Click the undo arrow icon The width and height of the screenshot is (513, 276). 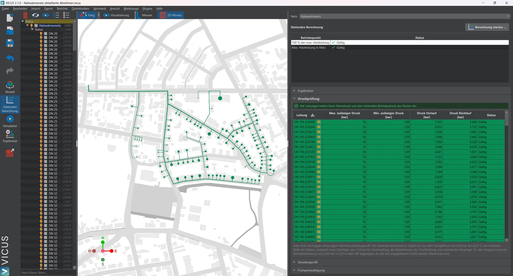point(10,58)
